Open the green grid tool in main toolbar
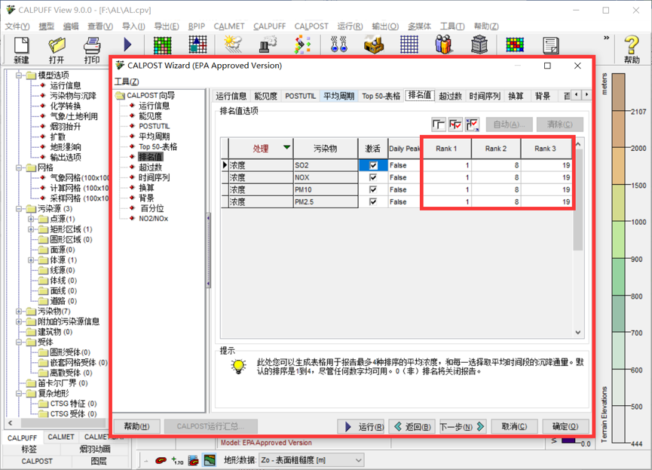Screen dimensions: 652x470 click(x=163, y=45)
